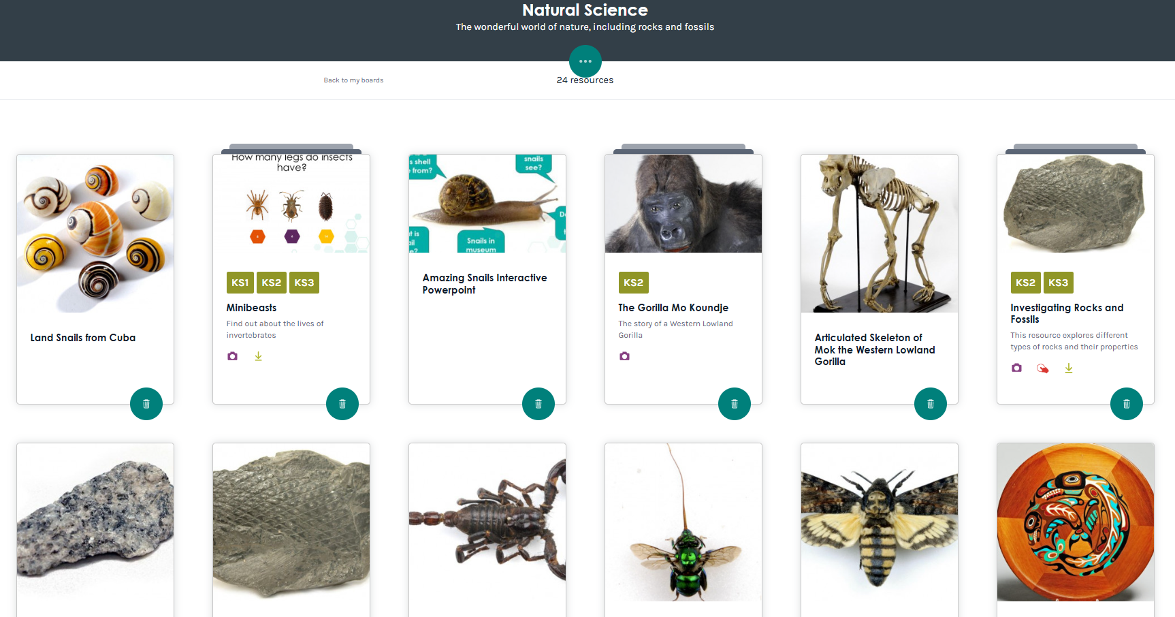Select KS2 tag on Investigating Rocks and Fossils
The width and height of the screenshot is (1175, 617).
point(1026,283)
